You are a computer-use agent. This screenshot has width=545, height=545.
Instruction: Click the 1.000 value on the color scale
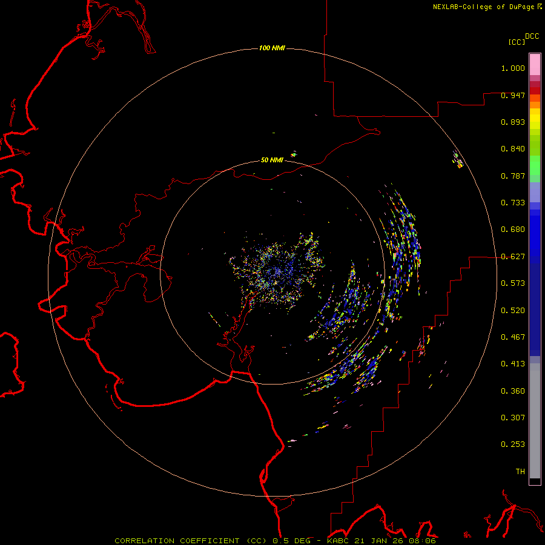click(513, 68)
